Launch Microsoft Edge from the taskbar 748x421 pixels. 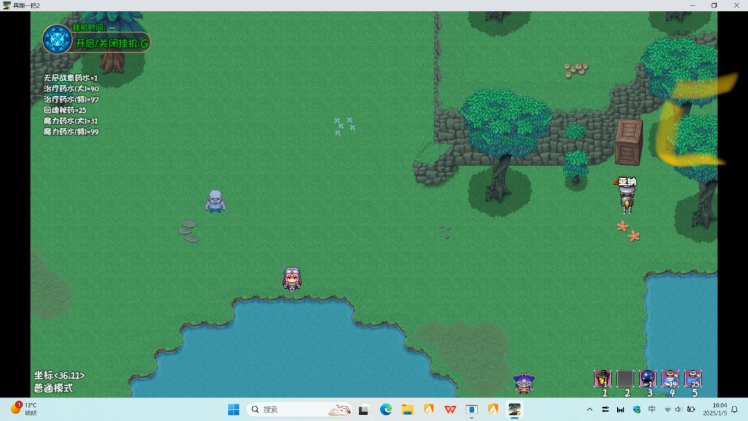point(386,409)
